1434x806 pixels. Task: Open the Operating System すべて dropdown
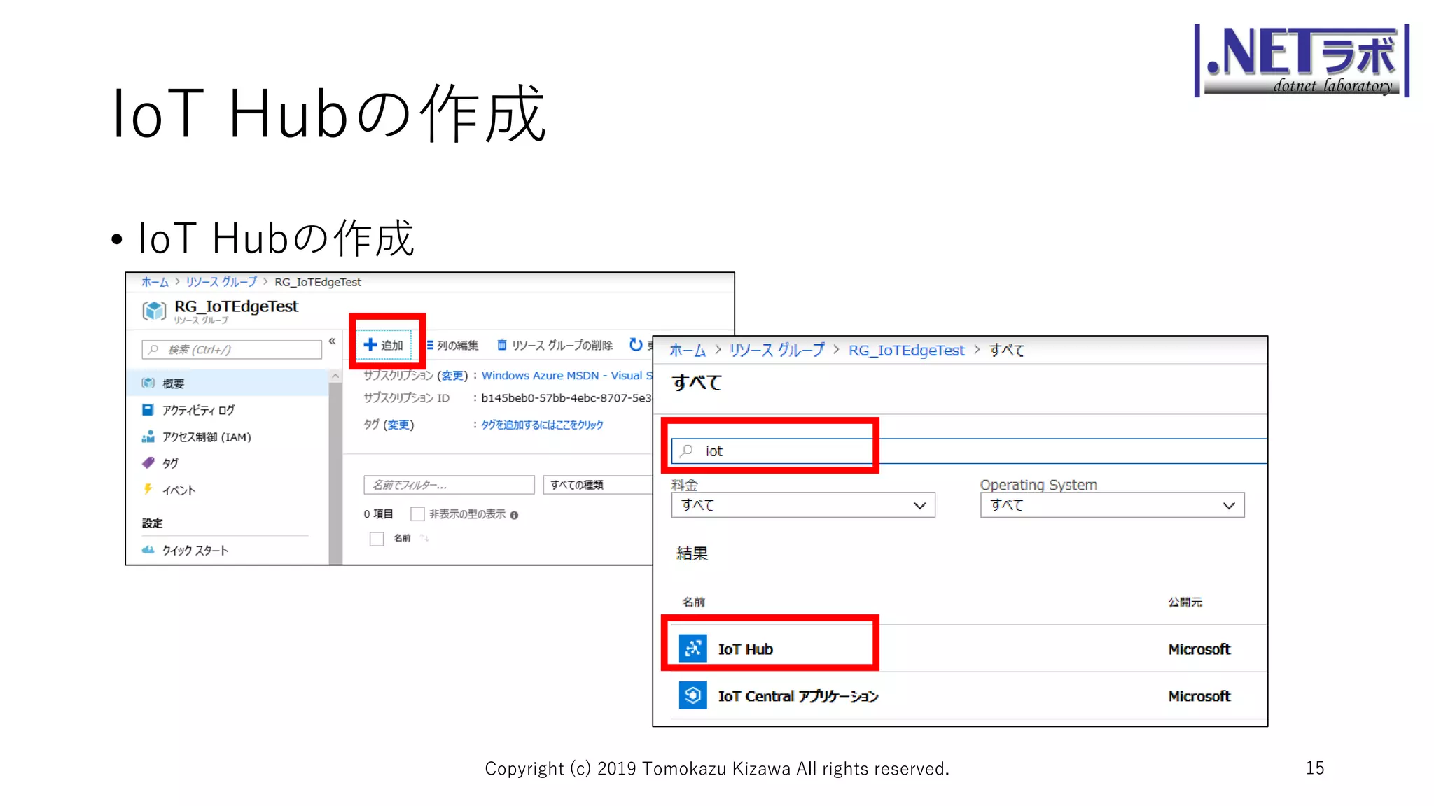[1112, 505]
